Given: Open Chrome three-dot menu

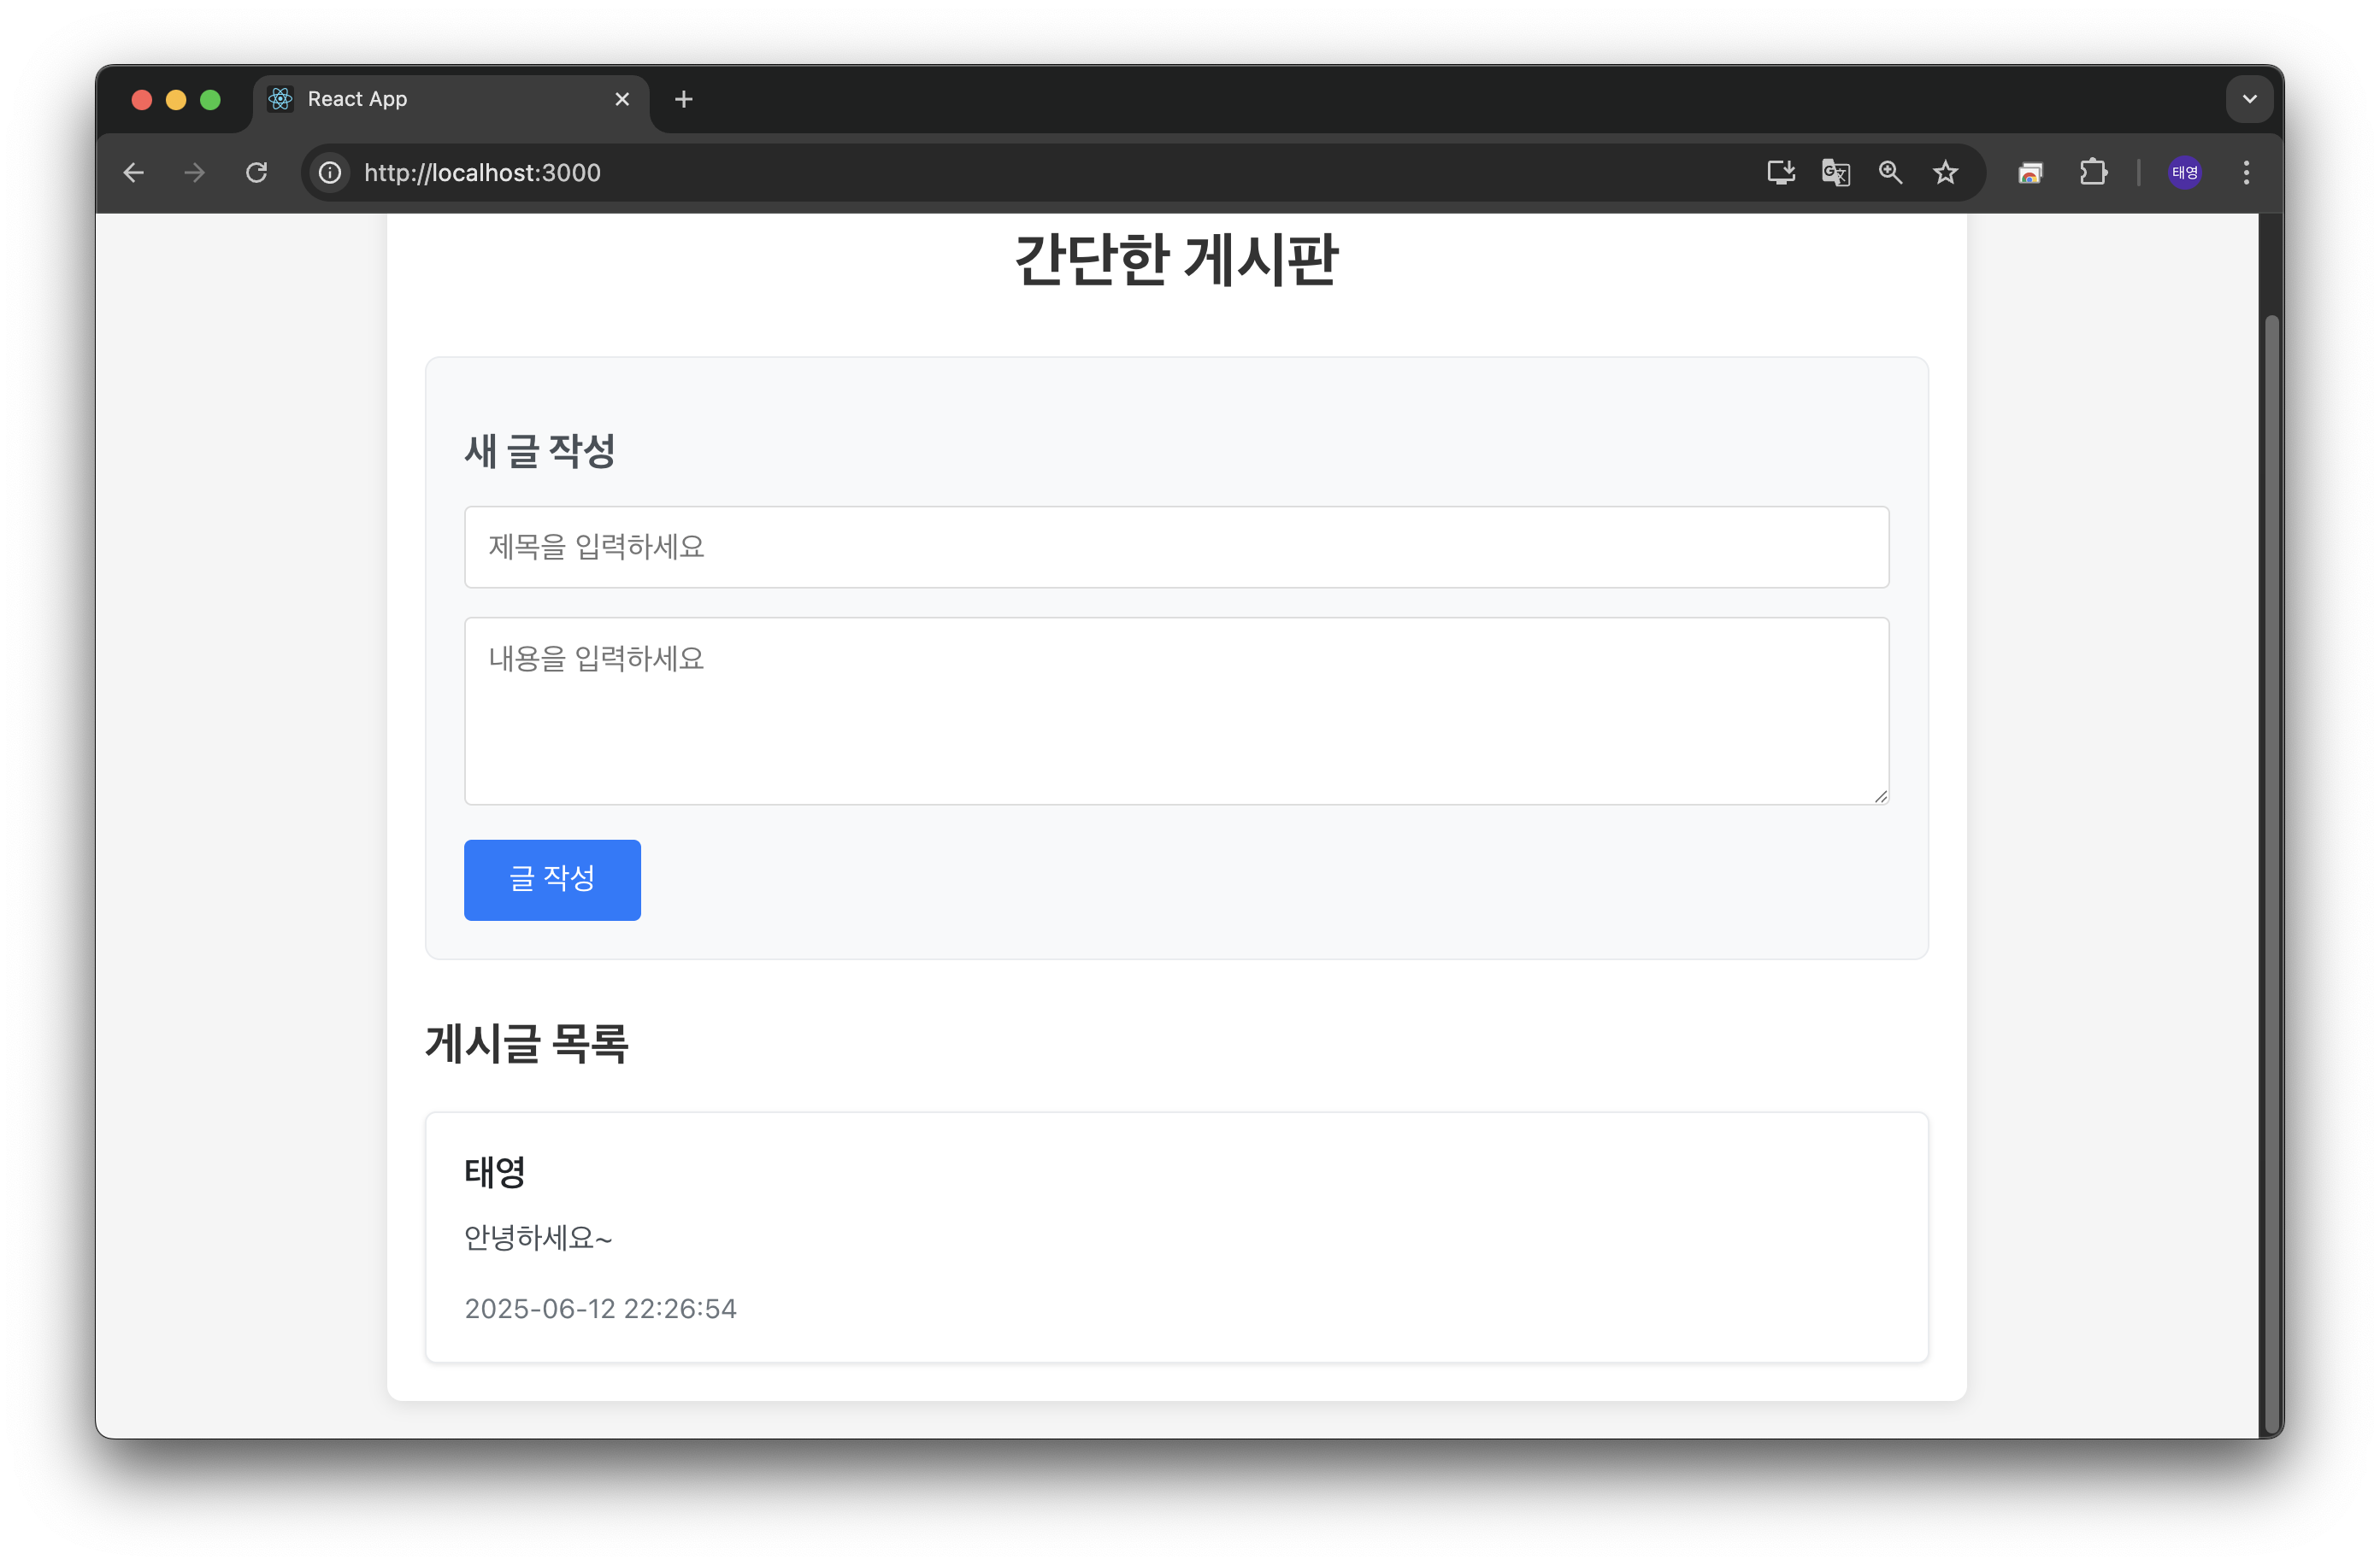Looking at the screenshot, I should point(2246,173).
